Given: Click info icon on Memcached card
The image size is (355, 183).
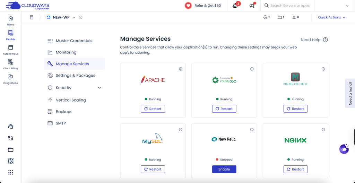Looking at the screenshot, I should point(323,69).
